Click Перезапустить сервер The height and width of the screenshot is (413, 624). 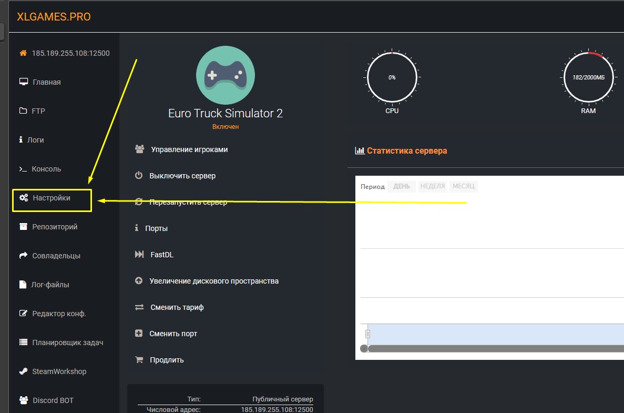pyautogui.click(x=188, y=202)
